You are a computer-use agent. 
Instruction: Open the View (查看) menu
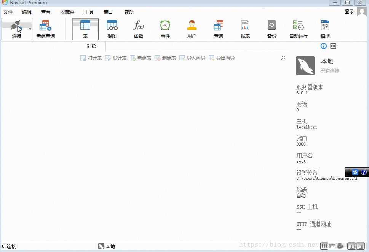coord(45,12)
